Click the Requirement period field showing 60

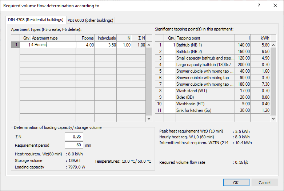point(74,145)
